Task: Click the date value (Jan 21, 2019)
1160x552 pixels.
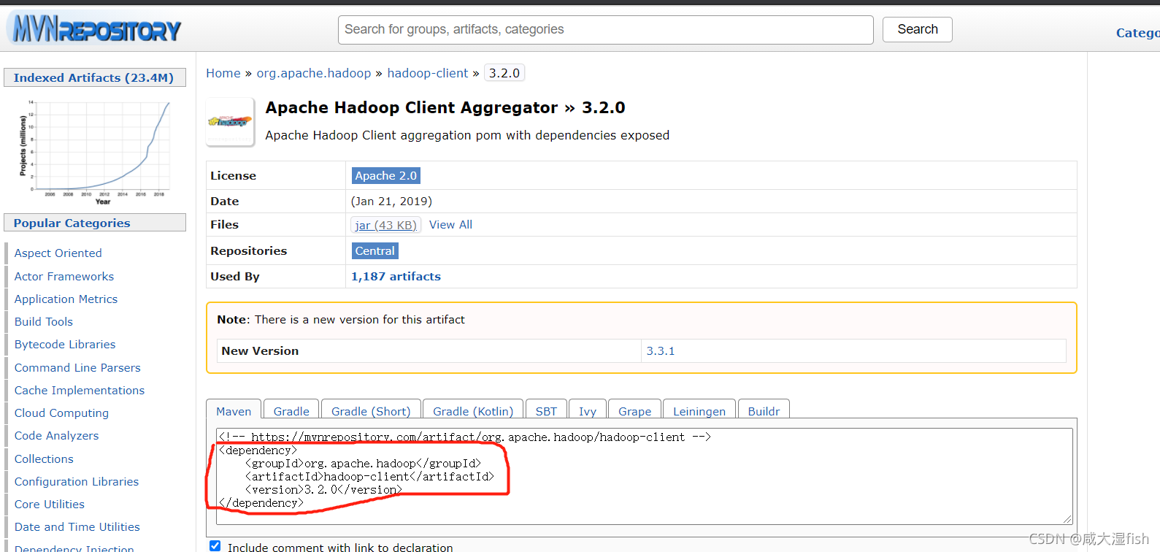Action: tap(391, 202)
